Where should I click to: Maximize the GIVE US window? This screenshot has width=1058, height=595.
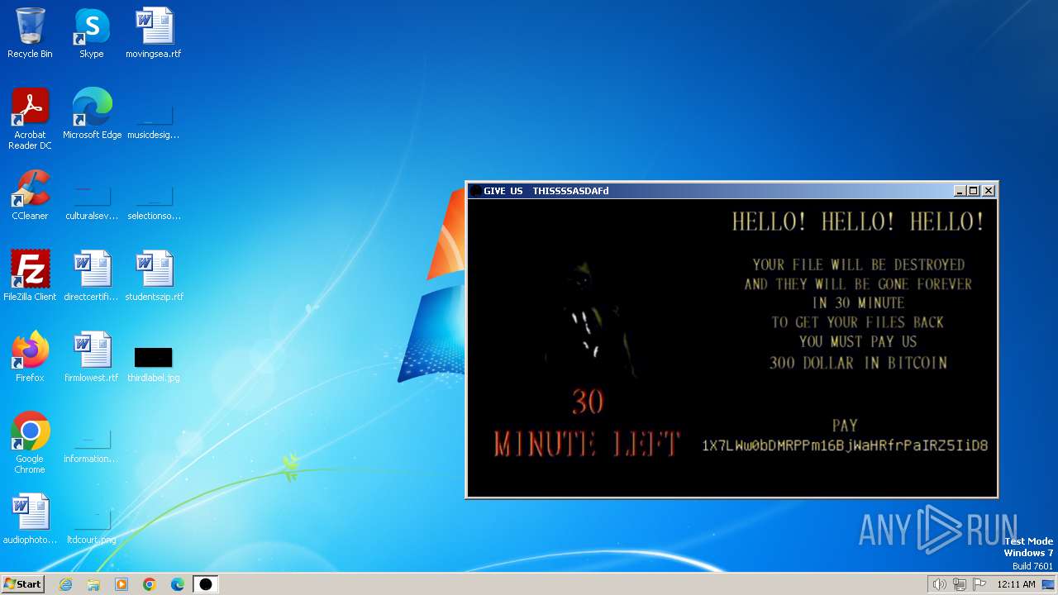coord(973,191)
